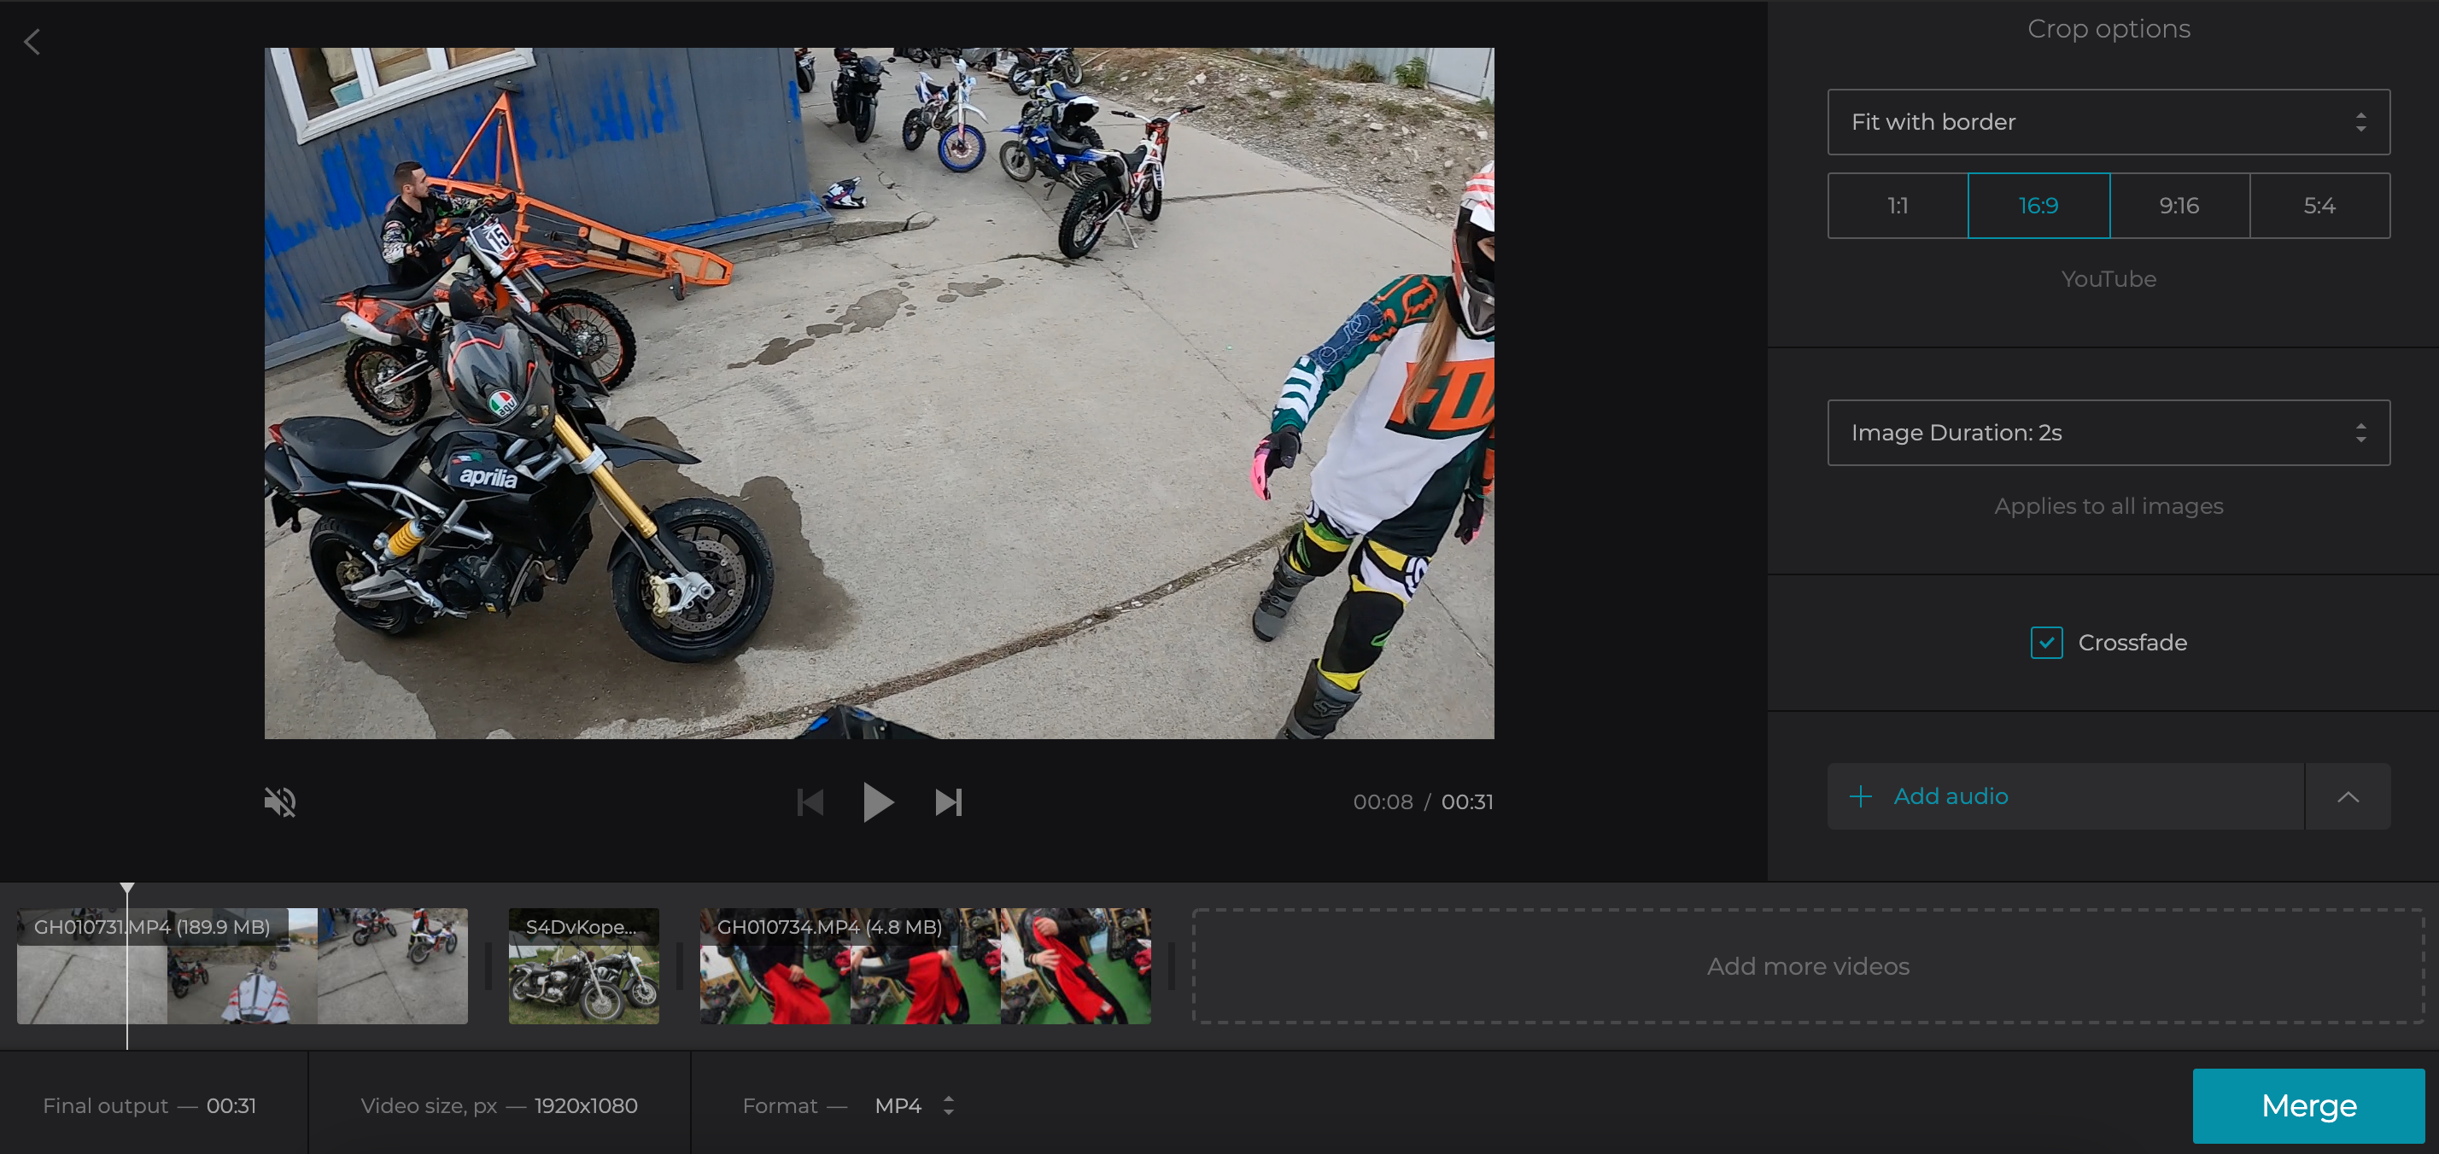Choose the 5:4 aspect ratio
Image resolution: width=2439 pixels, height=1154 pixels.
point(2319,206)
